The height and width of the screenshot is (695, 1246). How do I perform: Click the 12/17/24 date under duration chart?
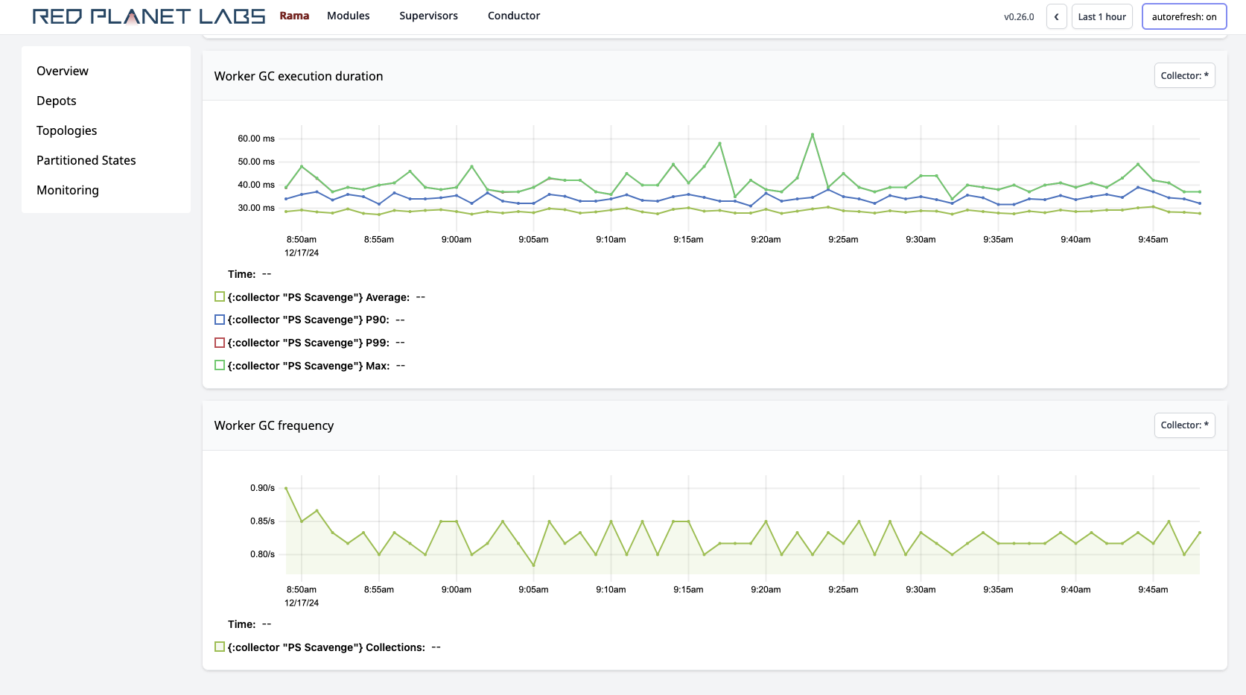[302, 253]
